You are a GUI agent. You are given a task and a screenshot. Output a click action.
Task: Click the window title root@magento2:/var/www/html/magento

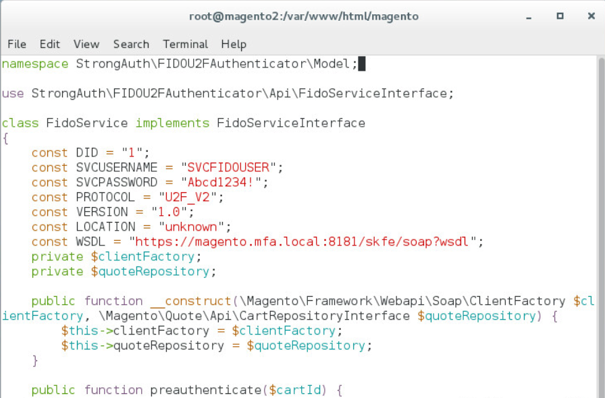[x=304, y=16]
